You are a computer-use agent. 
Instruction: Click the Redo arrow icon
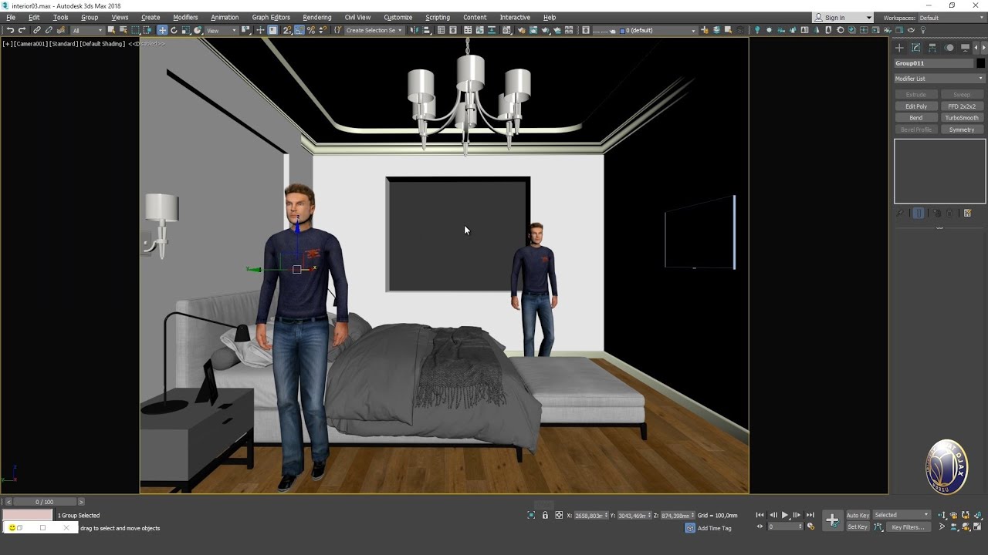click(22, 30)
